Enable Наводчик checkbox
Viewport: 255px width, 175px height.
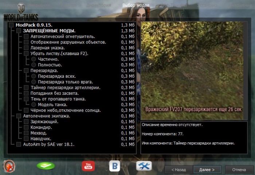point(26,139)
